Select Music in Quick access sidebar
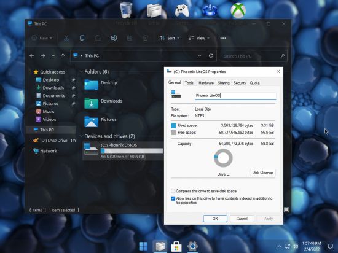Image resolution: width=338 pixels, height=253 pixels. 49,111
